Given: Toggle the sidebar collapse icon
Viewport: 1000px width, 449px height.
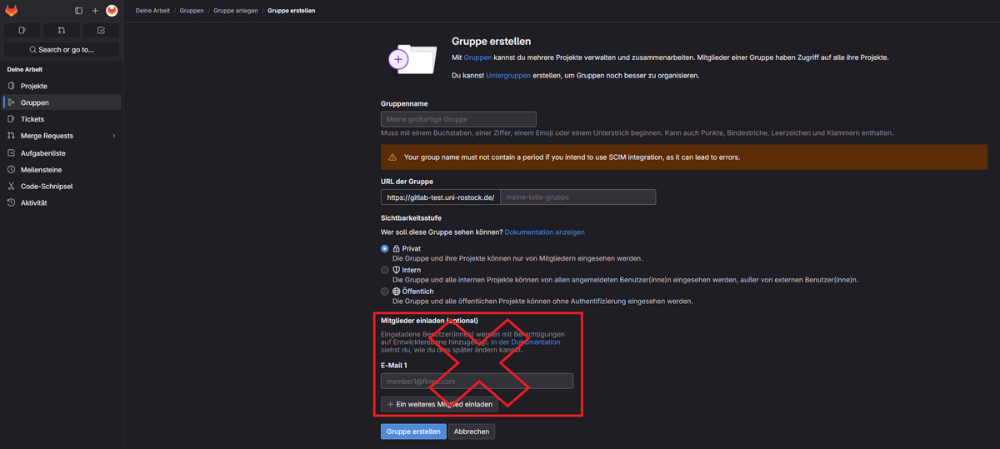Looking at the screenshot, I should point(78,11).
